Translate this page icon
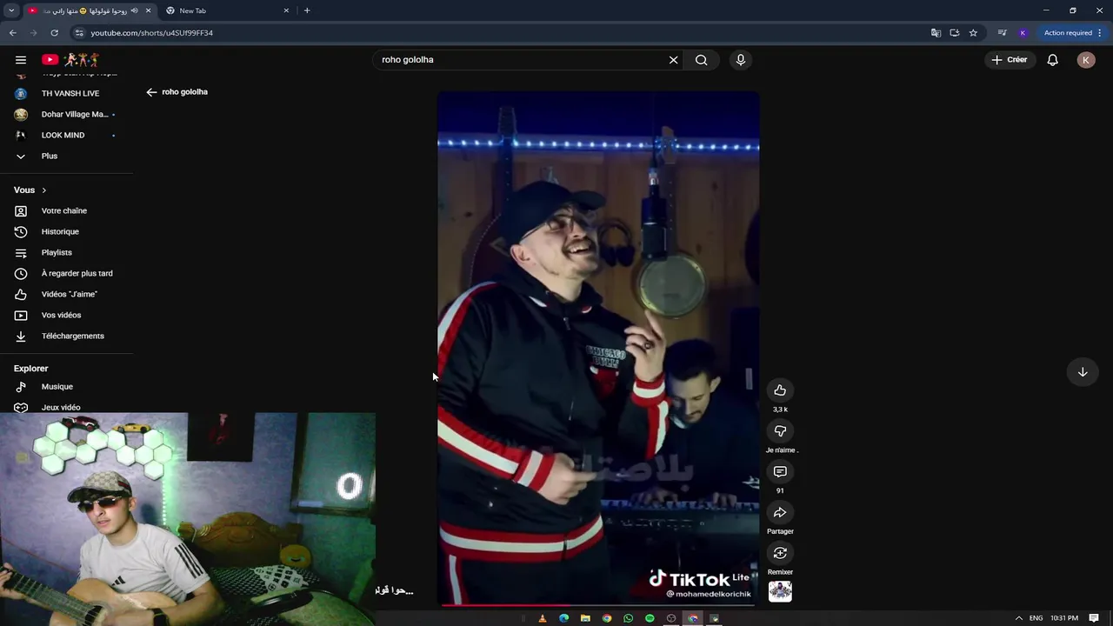 pyautogui.click(x=936, y=33)
